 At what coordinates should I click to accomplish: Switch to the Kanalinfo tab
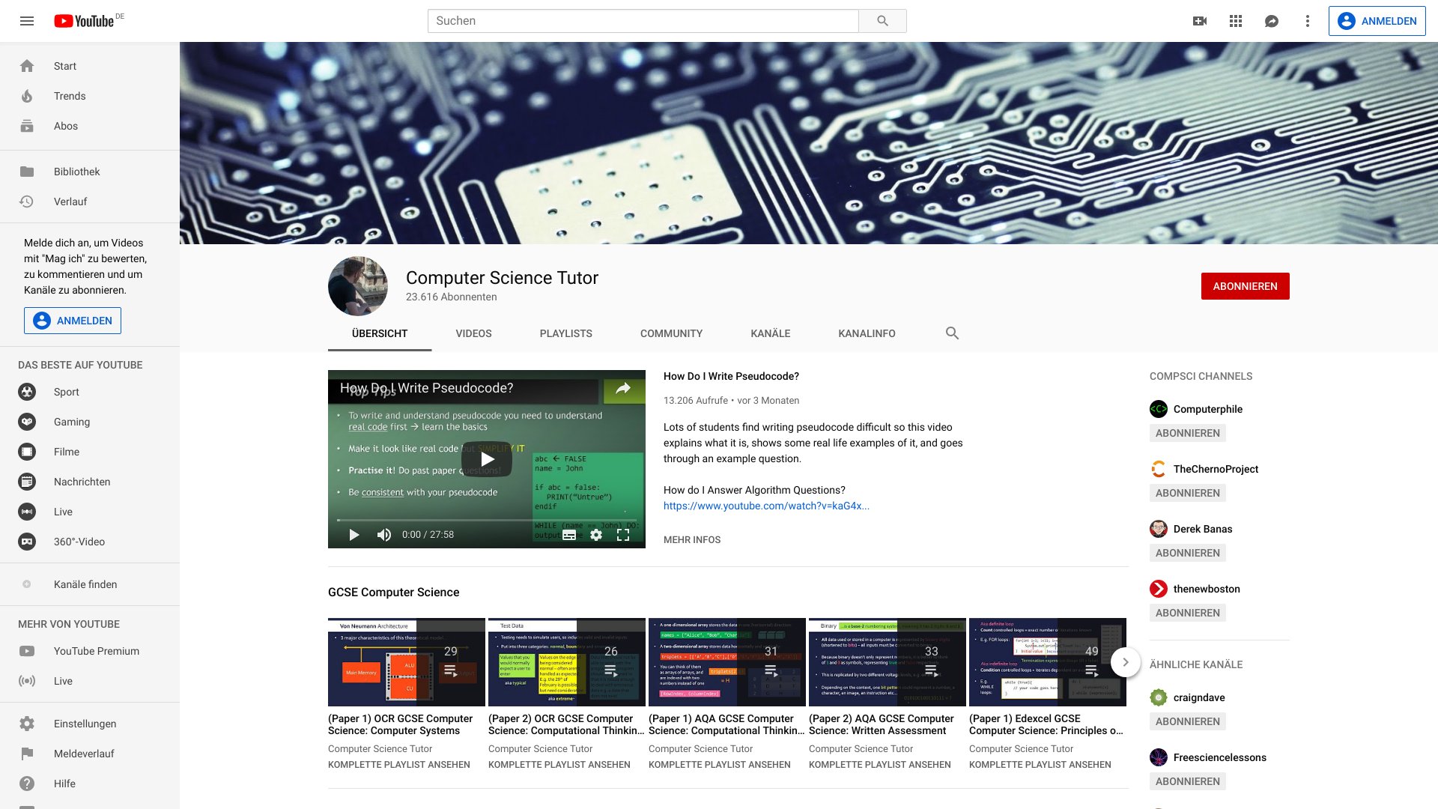click(x=867, y=333)
